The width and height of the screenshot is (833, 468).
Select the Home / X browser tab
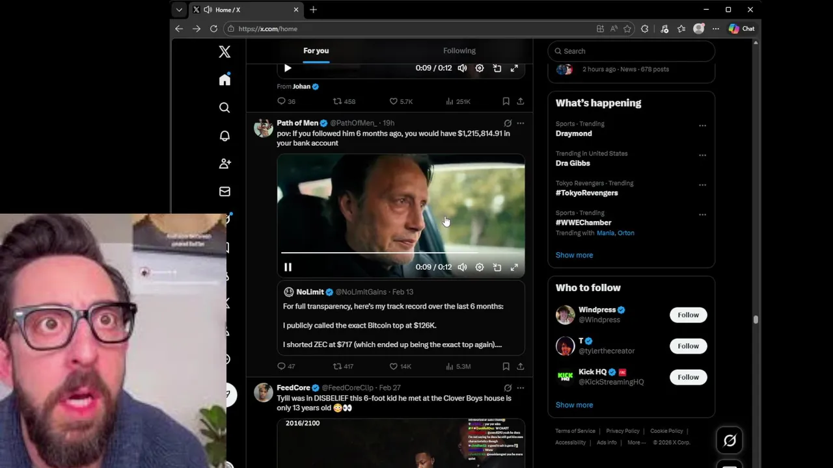tap(245, 10)
